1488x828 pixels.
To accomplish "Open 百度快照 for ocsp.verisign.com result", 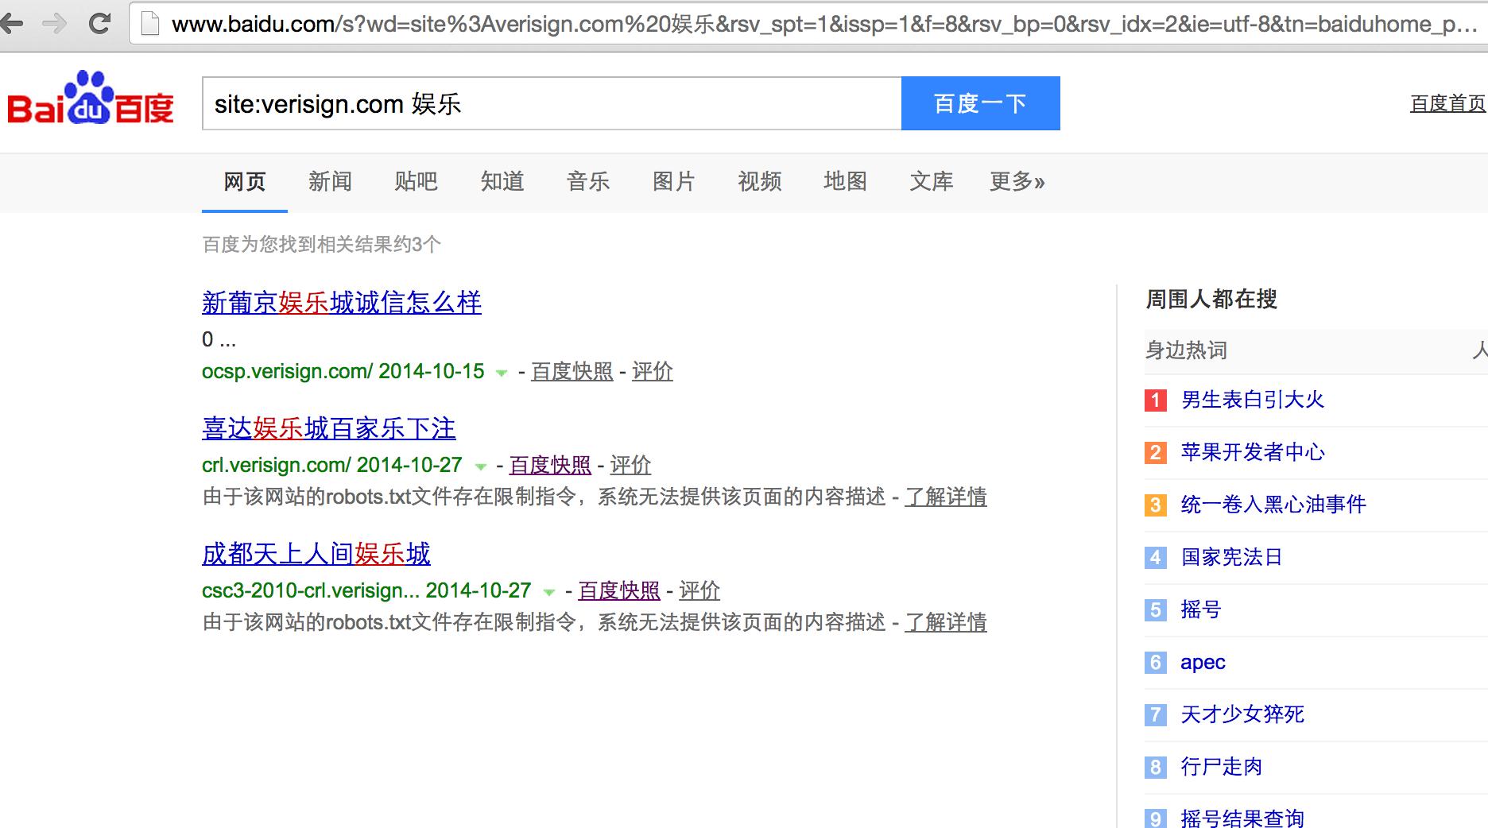I will (572, 371).
